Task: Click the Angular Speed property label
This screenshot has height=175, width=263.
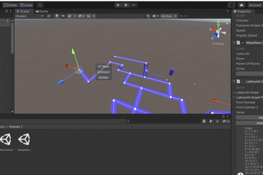Action: [247, 35]
